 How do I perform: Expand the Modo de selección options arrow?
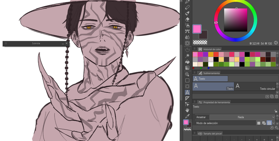tap(274, 123)
